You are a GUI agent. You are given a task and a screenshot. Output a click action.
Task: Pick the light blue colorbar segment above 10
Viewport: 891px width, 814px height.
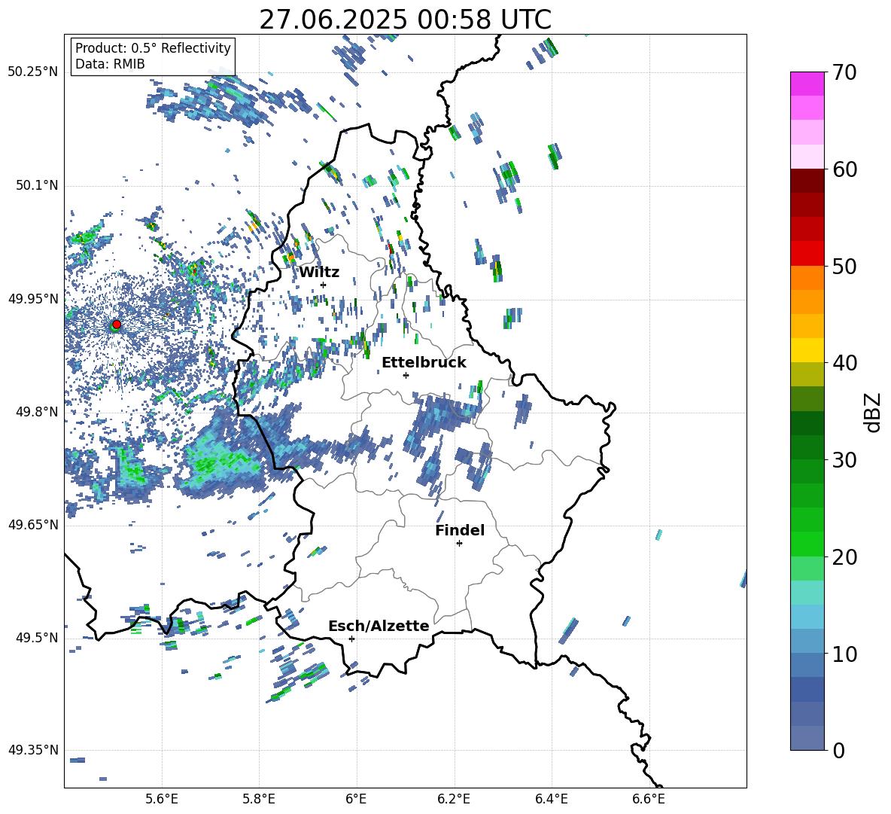(x=807, y=617)
